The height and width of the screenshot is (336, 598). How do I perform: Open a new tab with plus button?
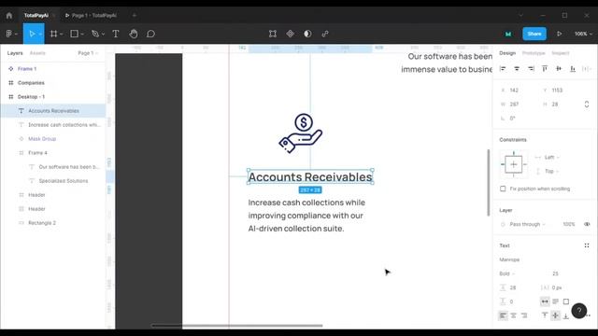[x=135, y=16]
